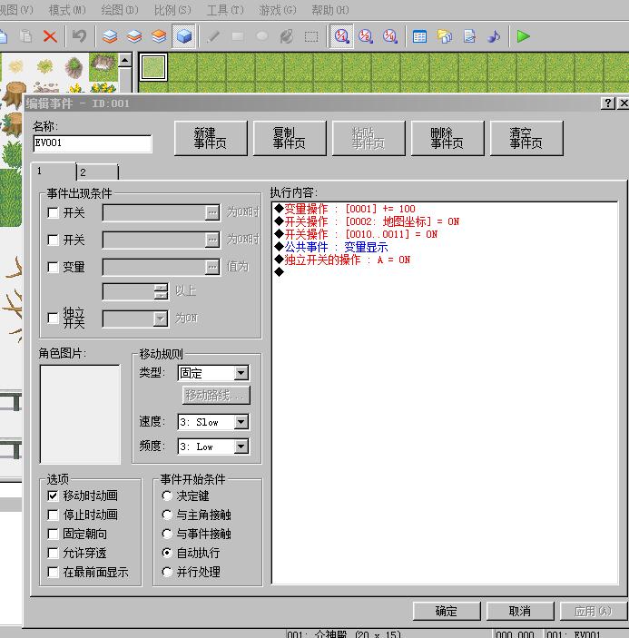This screenshot has width=629, height=638.
Task: Open the sound test music-note icon
Action: (494, 36)
